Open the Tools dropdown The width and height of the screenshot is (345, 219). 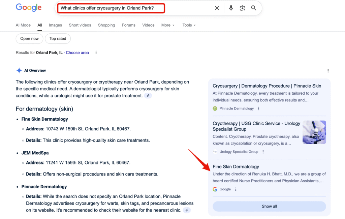click(x=189, y=25)
